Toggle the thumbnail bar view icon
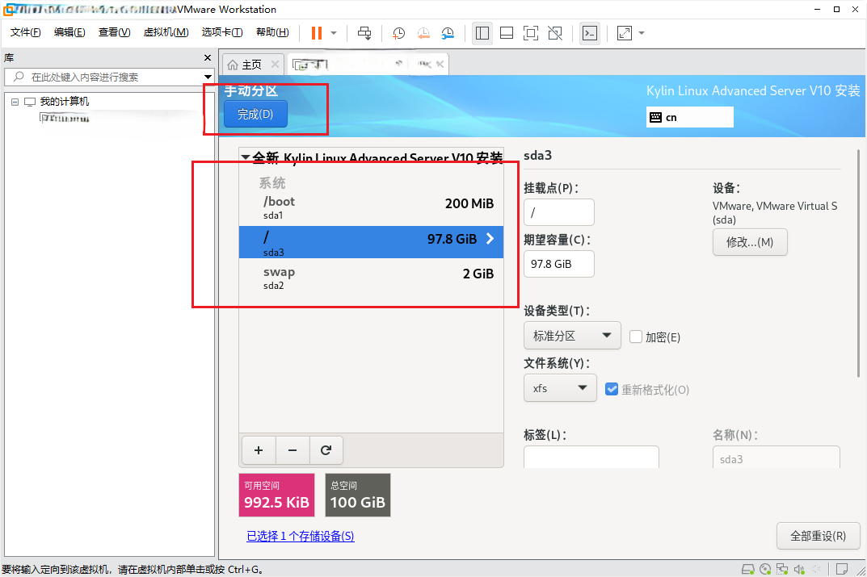Image resolution: width=867 pixels, height=577 pixels. (x=507, y=33)
